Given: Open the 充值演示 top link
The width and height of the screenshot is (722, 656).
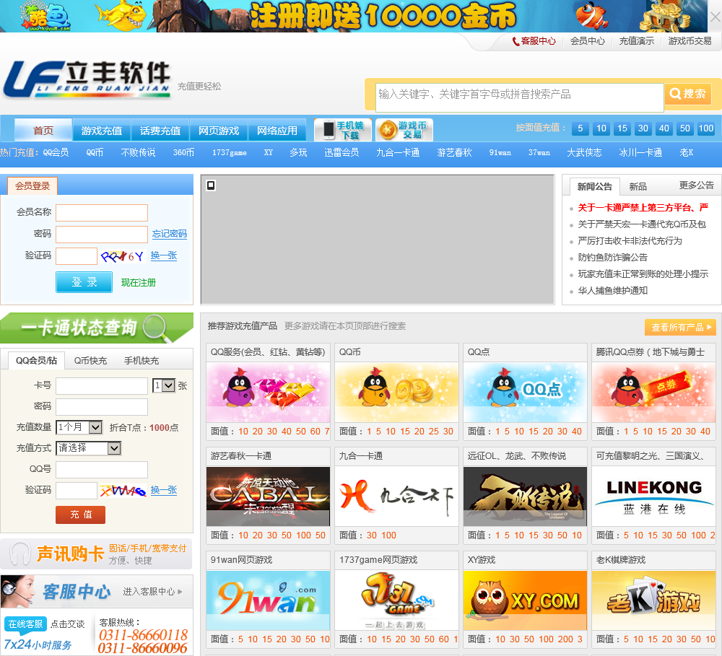Looking at the screenshot, I should (637, 41).
